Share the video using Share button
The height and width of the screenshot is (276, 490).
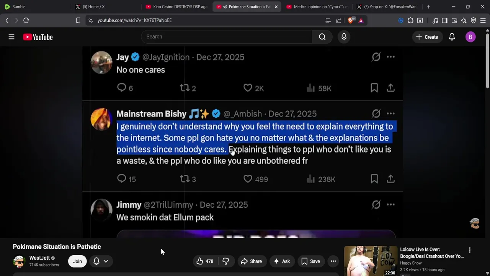tap(251, 261)
